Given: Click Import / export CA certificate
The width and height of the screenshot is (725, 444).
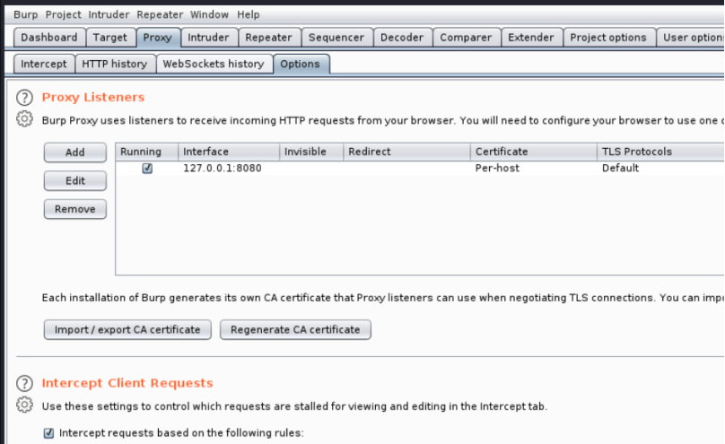Looking at the screenshot, I should (127, 329).
